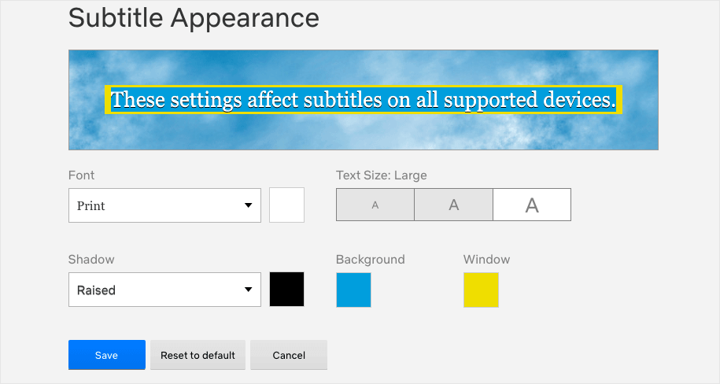This screenshot has height=384, width=720.
Task: Open the white font color swatch
Action: (286, 205)
